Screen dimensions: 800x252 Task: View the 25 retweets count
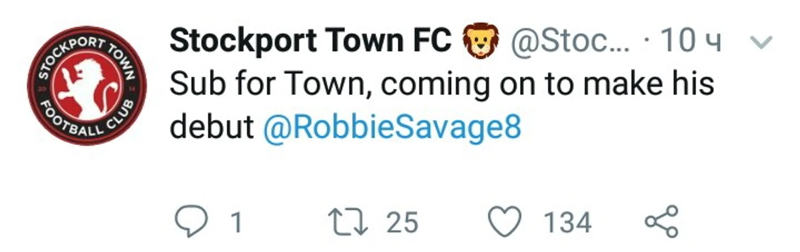[x=402, y=223]
